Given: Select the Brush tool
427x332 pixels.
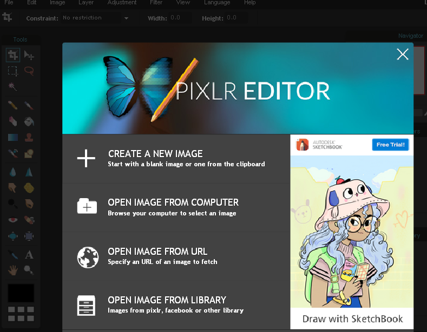Looking at the screenshot, I should 29,105.
